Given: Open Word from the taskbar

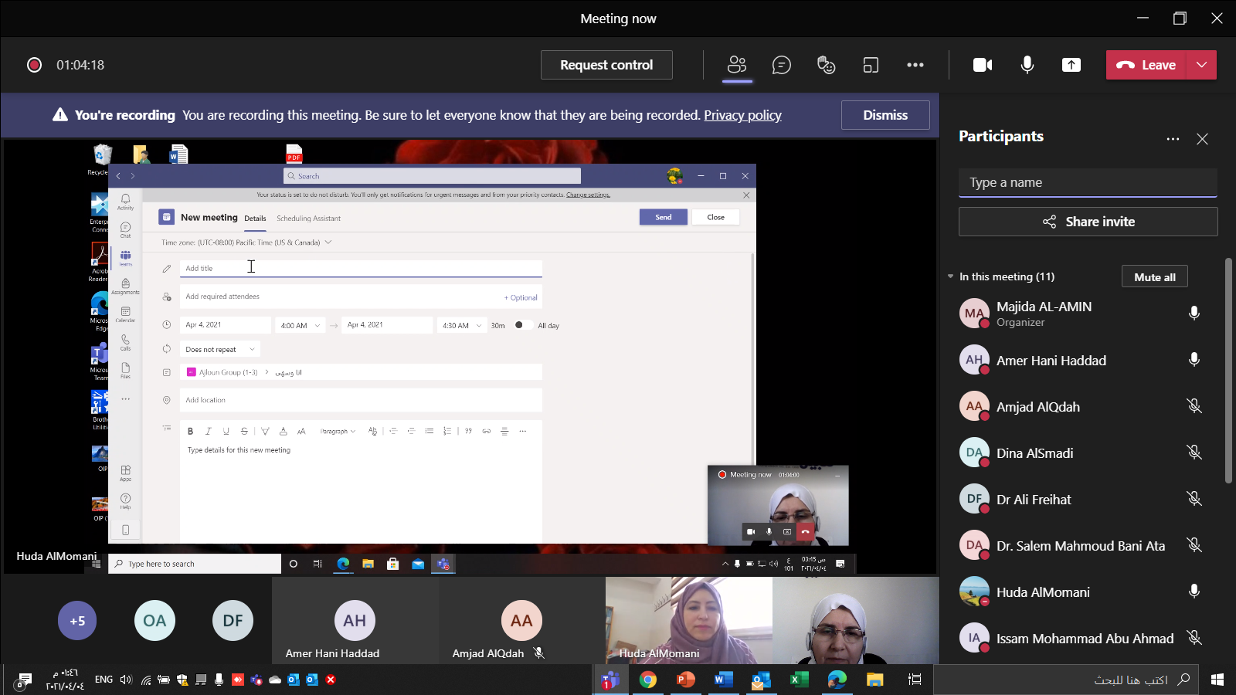Looking at the screenshot, I should [x=723, y=680].
